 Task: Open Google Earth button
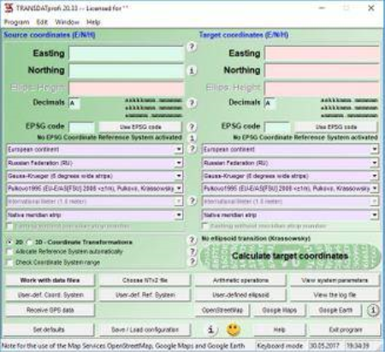pyautogui.click(x=335, y=310)
